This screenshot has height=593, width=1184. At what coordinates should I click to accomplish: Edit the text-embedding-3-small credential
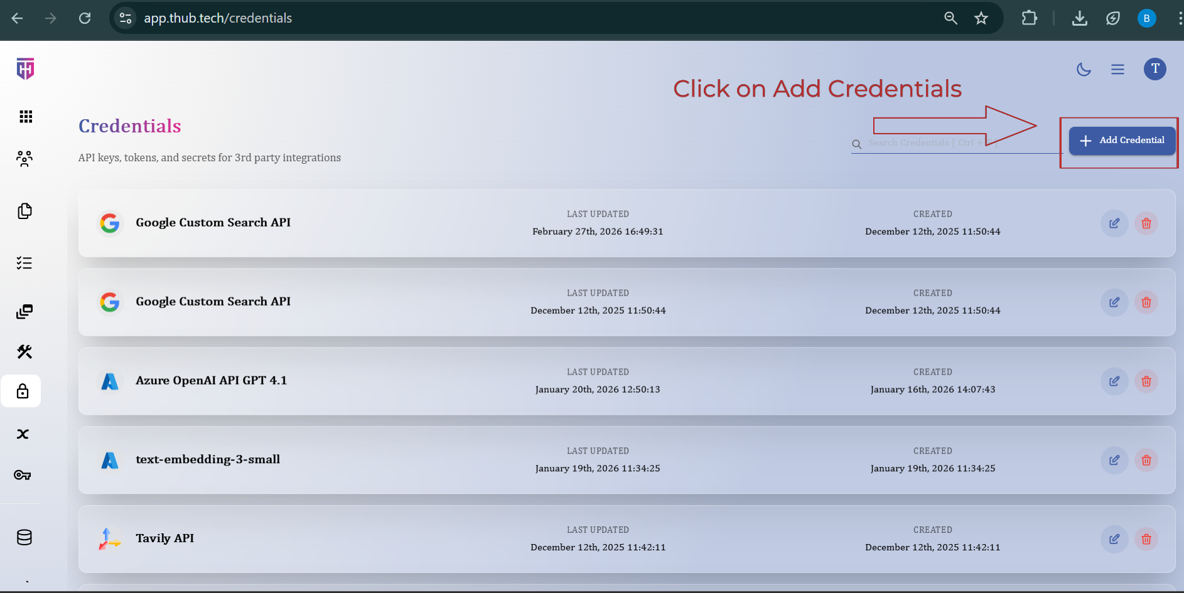[1114, 461]
